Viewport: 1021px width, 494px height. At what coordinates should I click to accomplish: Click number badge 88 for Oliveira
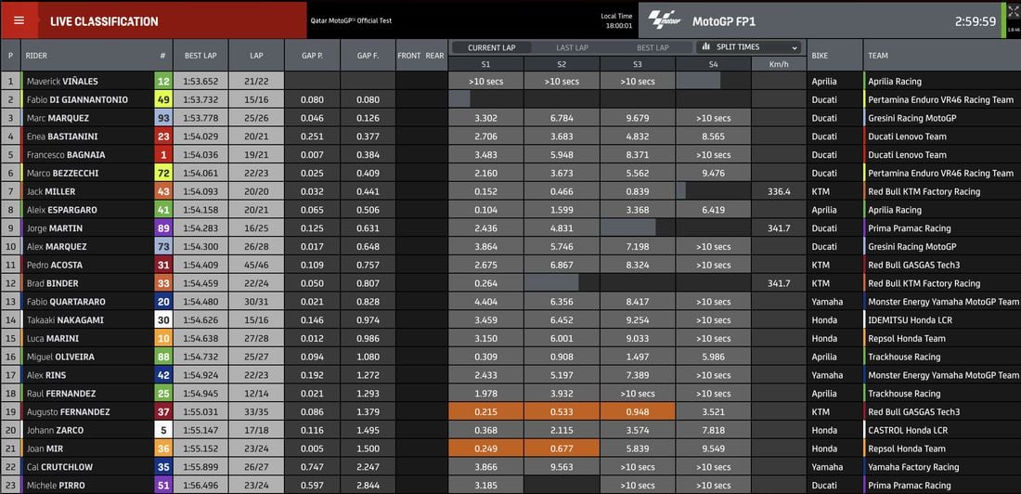(x=162, y=357)
